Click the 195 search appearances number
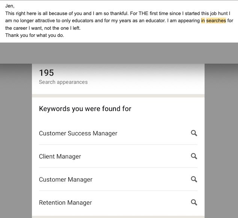The image size is (238, 218). (47, 73)
